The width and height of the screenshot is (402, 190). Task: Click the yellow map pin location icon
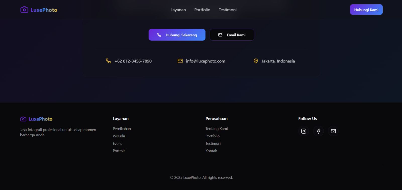(256, 61)
